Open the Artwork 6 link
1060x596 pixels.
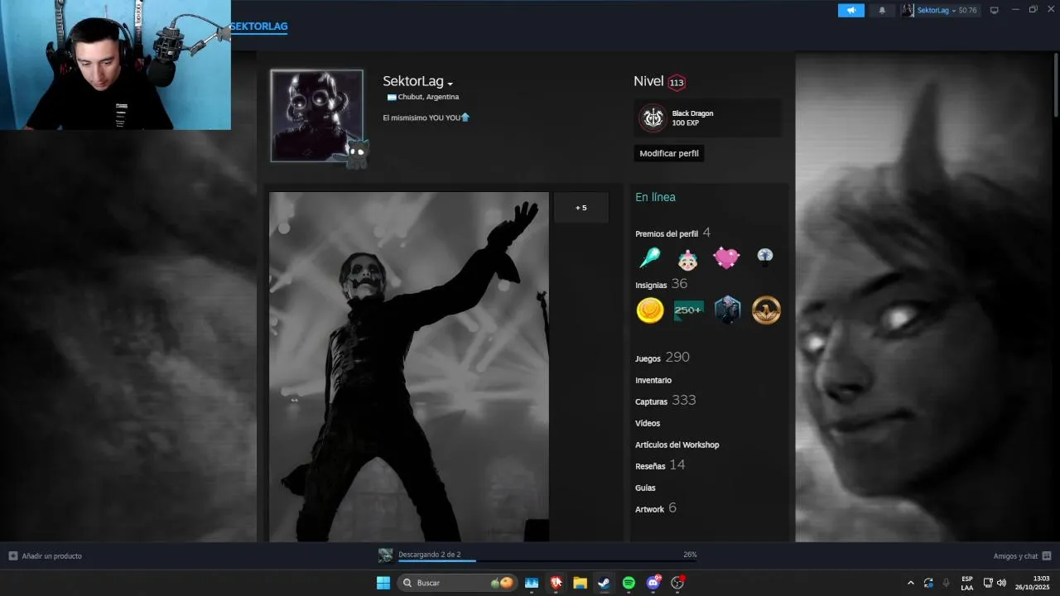pos(656,508)
